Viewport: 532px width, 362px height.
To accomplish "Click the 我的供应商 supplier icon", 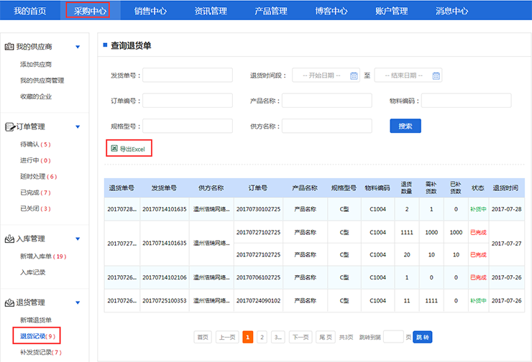I will point(9,47).
